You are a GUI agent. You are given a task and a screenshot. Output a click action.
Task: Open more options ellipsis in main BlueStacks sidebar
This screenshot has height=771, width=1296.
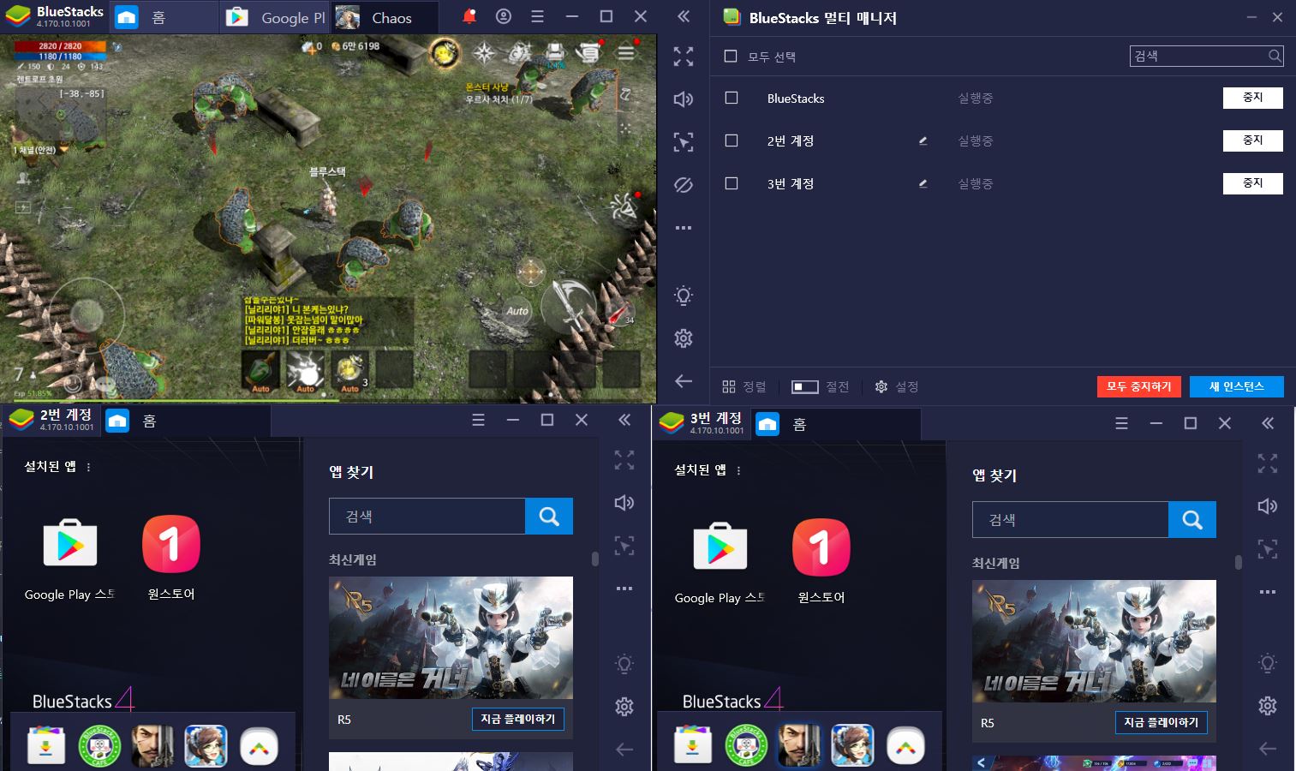click(684, 228)
